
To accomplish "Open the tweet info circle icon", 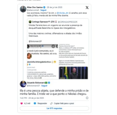I will pos(87,98).
